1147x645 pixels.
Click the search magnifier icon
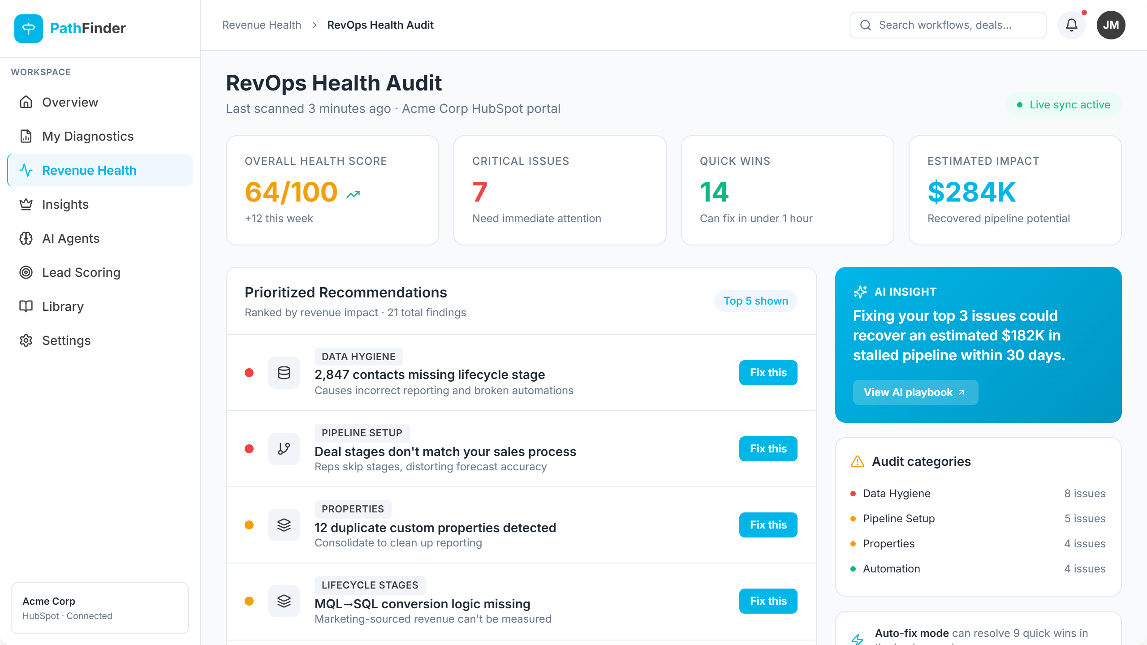pos(866,25)
